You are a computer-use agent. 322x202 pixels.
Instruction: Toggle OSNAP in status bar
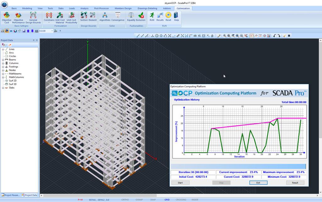139,200
